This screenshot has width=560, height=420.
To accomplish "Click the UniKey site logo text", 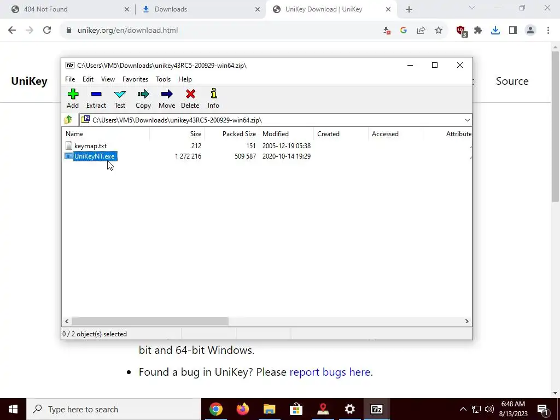I will pos(30,81).
